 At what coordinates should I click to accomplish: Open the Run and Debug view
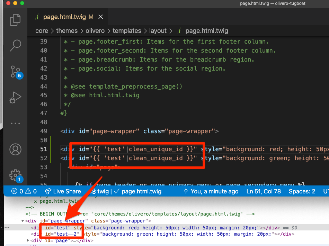pyautogui.click(x=15, y=97)
